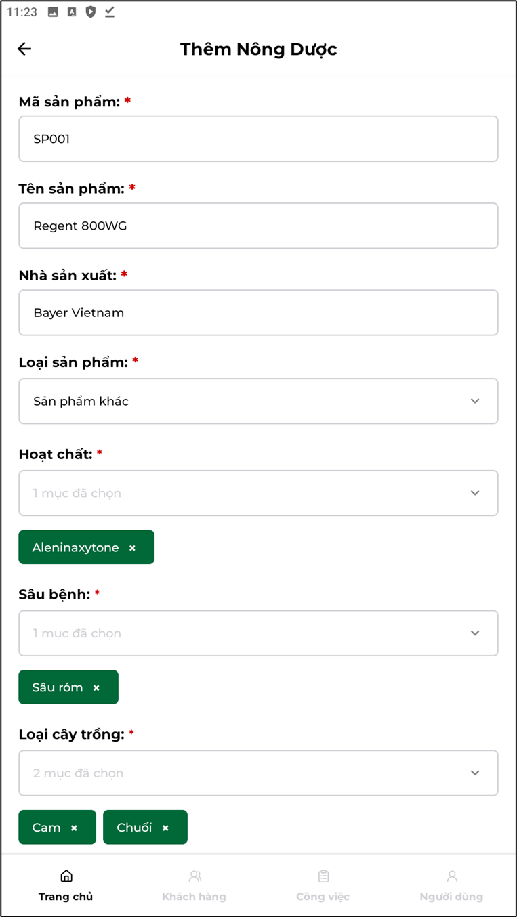The height and width of the screenshot is (917, 517).
Task: Remove the Aleninaxytone chip
Action: [x=132, y=548]
